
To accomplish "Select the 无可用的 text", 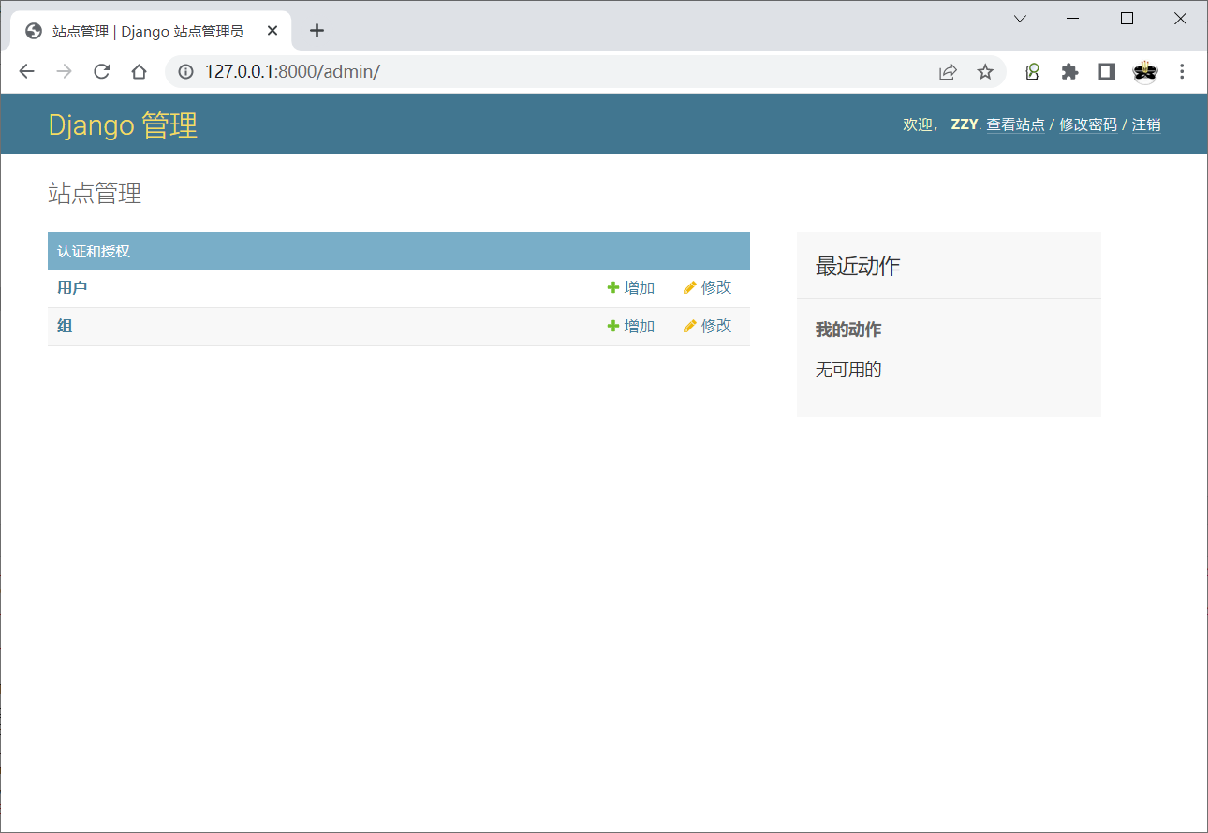I will (848, 370).
